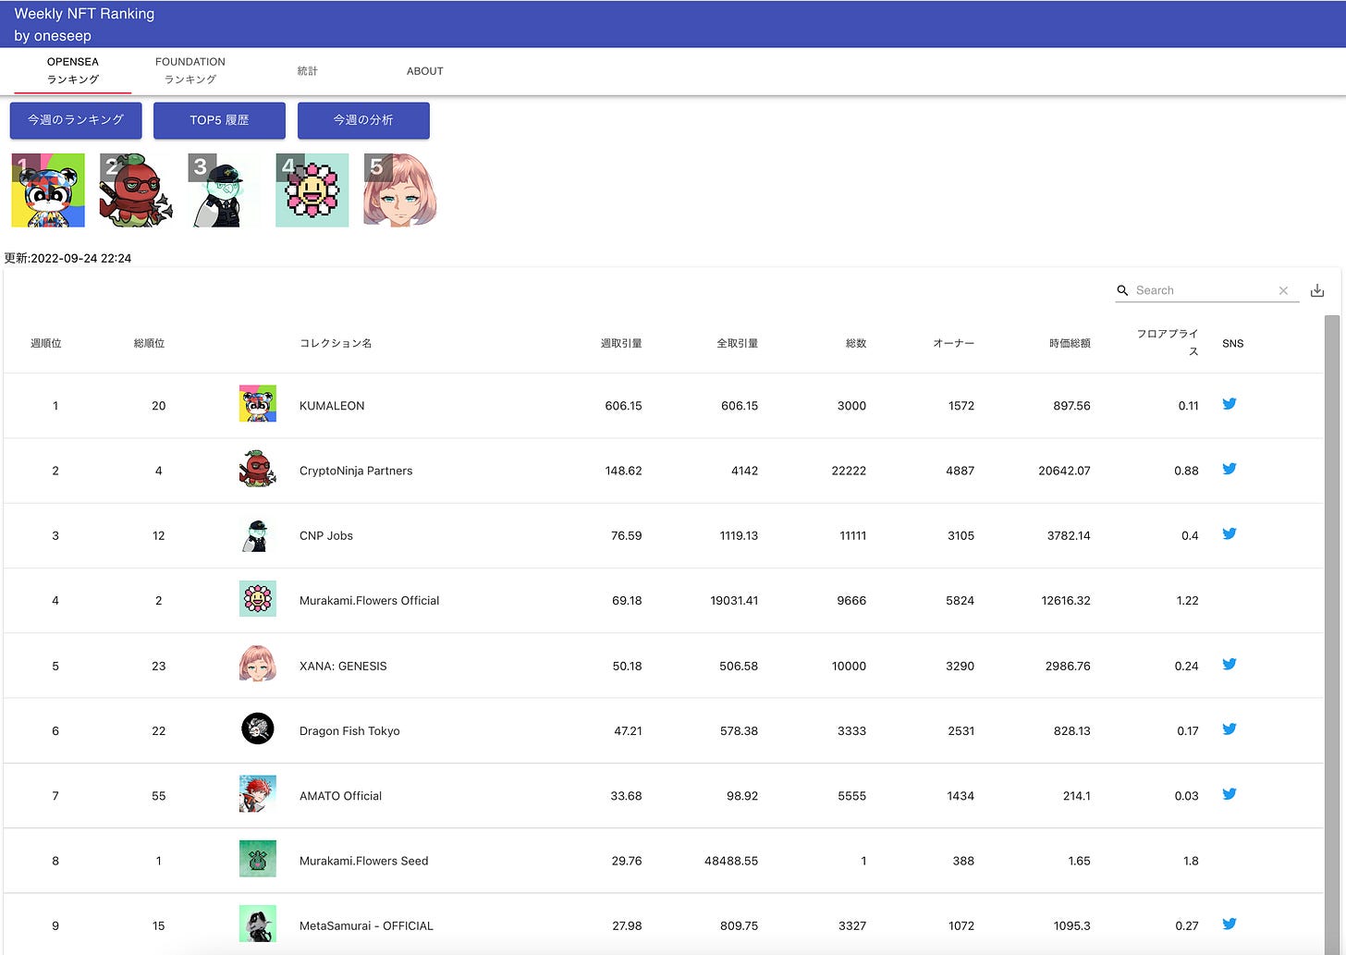Open Twitter link for XANA: GENESIS
The height and width of the screenshot is (955, 1346).
coord(1230,664)
